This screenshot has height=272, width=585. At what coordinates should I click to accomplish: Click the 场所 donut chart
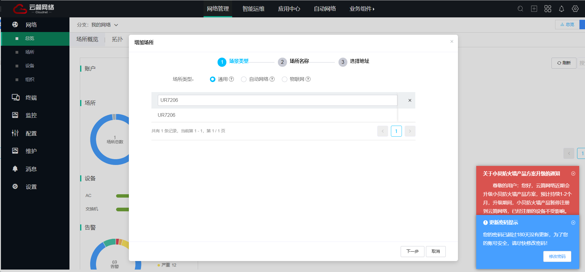(110, 139)
